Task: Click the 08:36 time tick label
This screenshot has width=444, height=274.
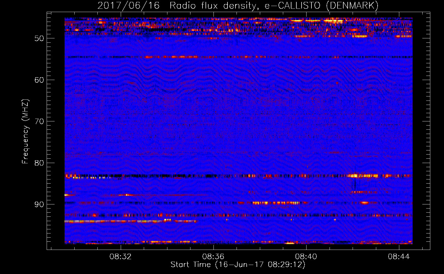Action: click(x=213, y=257)
